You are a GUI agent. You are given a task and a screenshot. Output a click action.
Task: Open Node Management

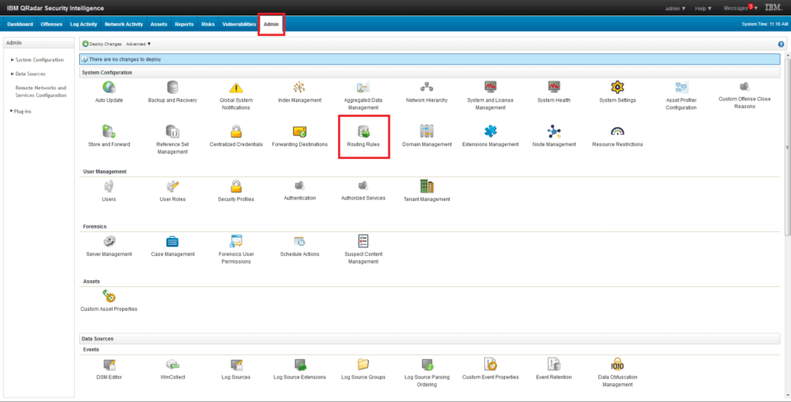pos(554,131)
